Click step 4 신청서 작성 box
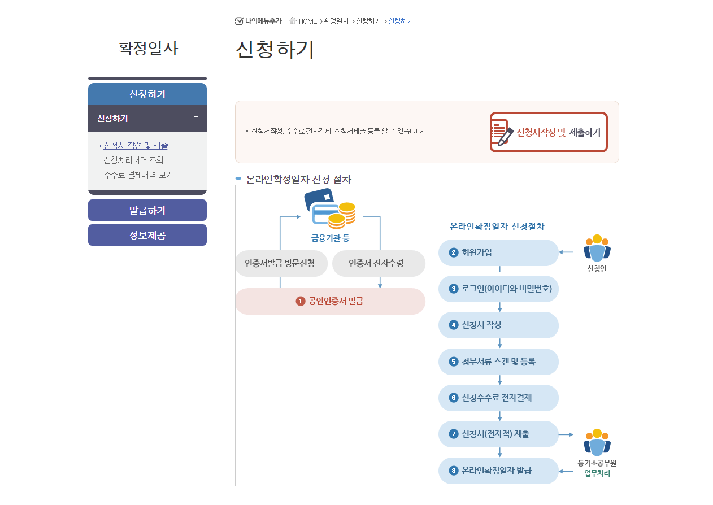Screen dimensions: 713x505 tap(498, 325)
